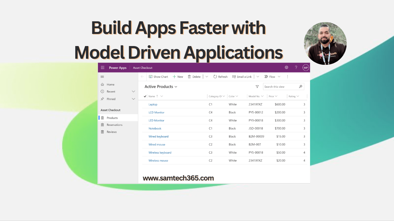394x221 pixels.
Task: Toggle the select-all checkmark in header
Action: click(x=145, y=96)
